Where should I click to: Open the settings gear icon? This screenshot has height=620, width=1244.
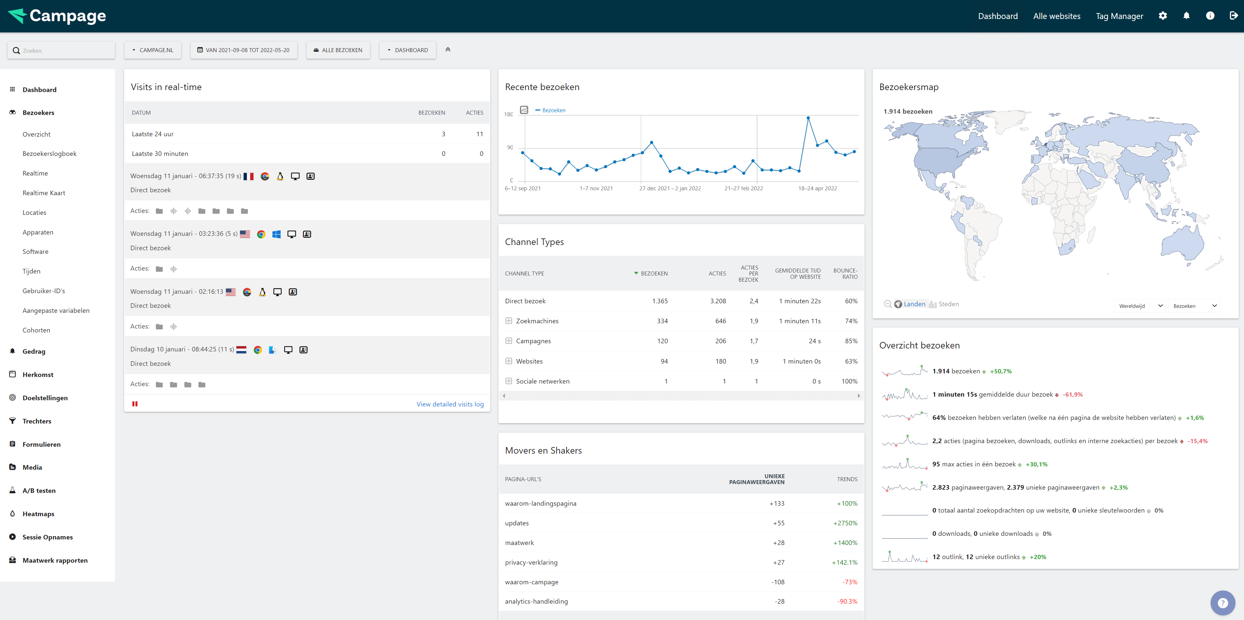(1162, 16)
